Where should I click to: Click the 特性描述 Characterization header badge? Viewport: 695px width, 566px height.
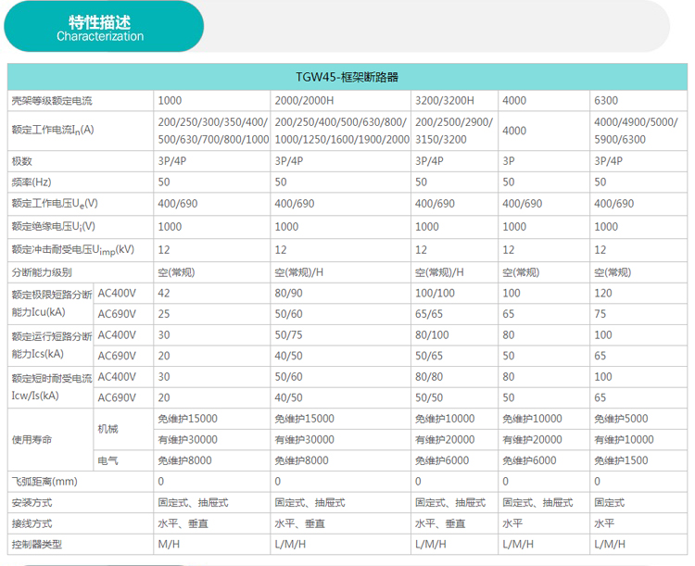tap(104, 27)
